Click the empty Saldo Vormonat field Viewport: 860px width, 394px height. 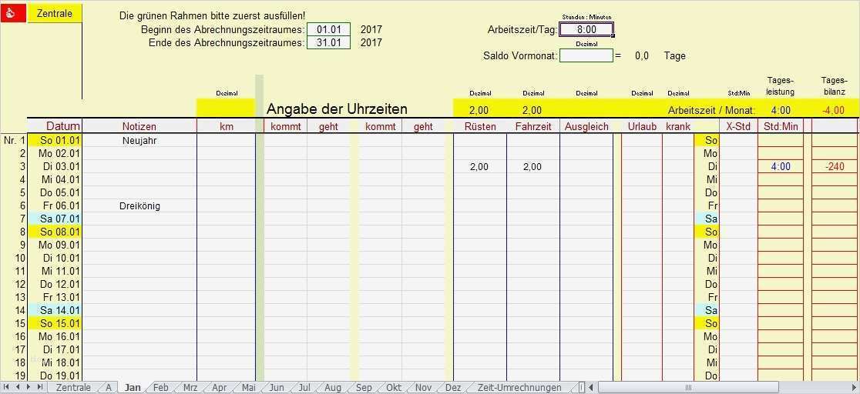pos(586,55)
